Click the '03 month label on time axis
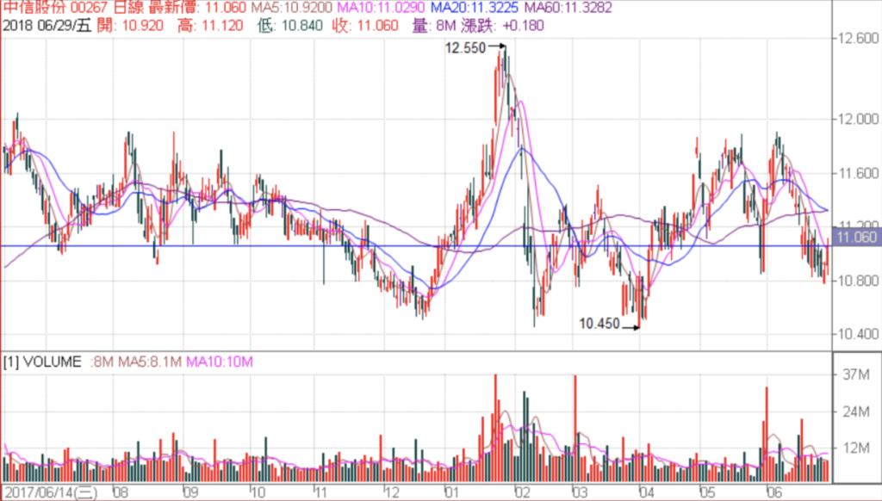 tap(580, 492)
